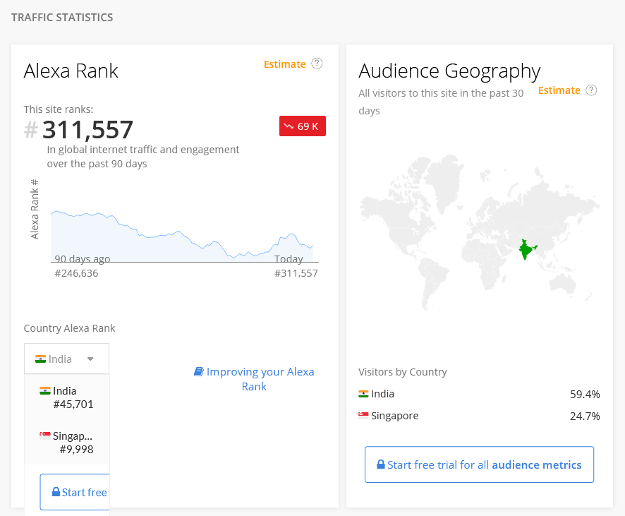Click the highlighted India region on world map

click(x=525, y=250)
